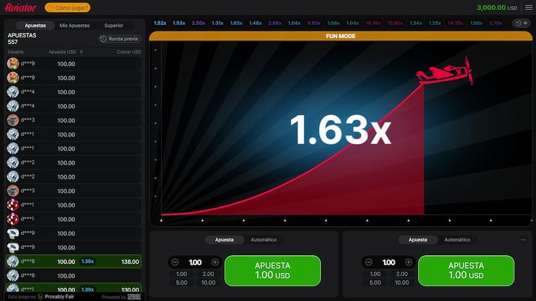Image resolution: width=536 pixels, height=301 pixels.
Task: Click the Ronda previa clock button
Action: click(x=119, y=39)
